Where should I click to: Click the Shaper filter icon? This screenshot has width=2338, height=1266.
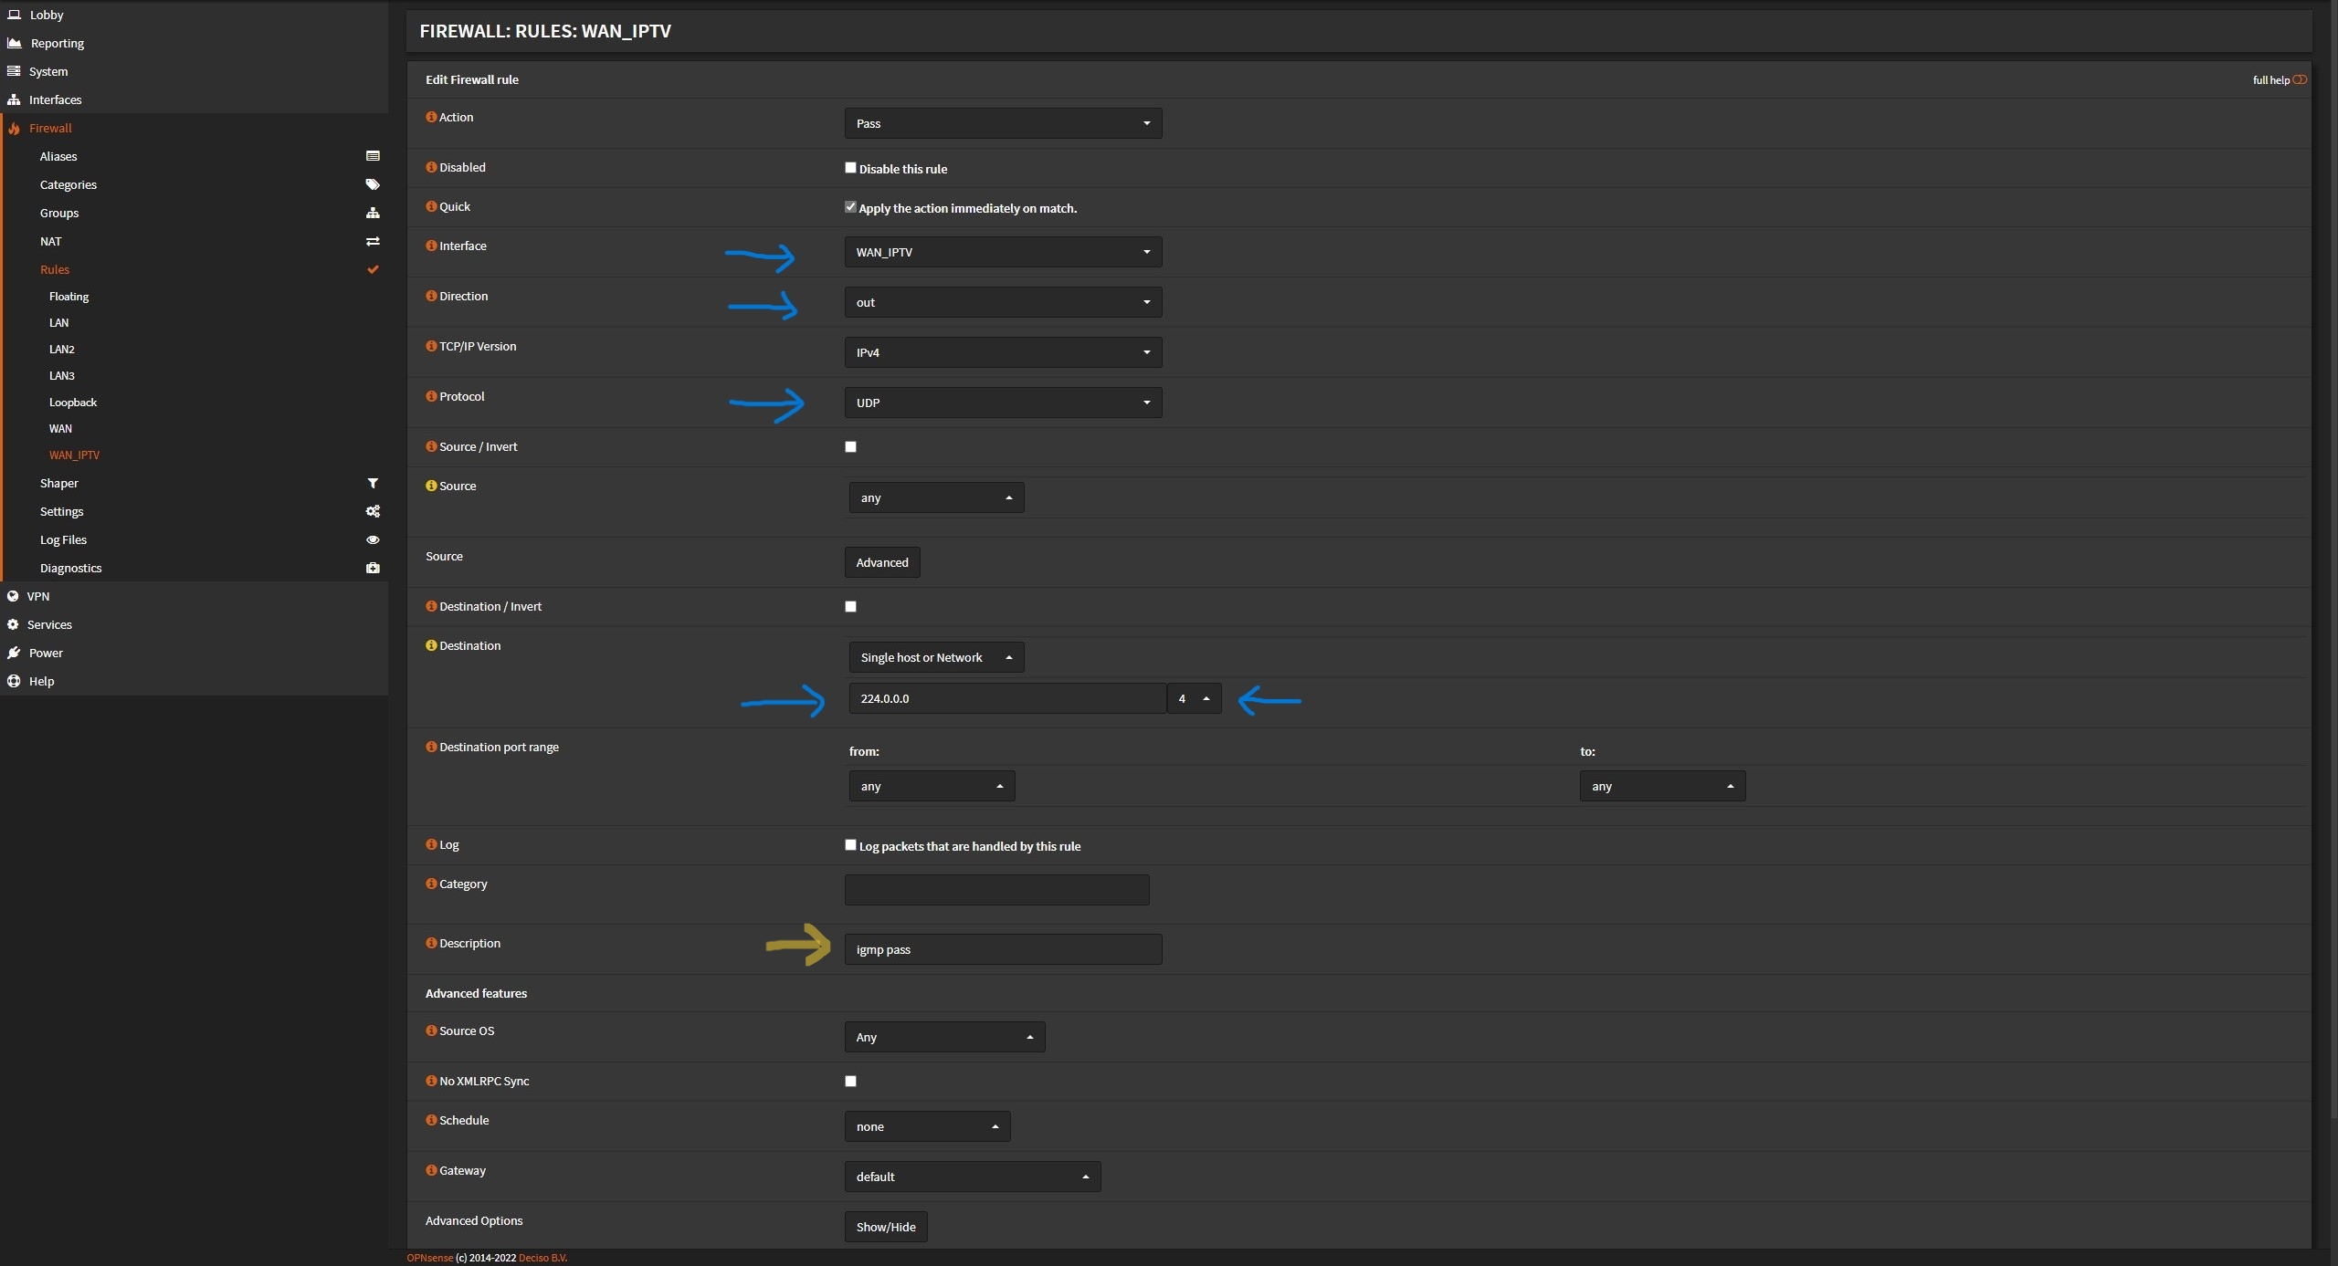point(373,483)
